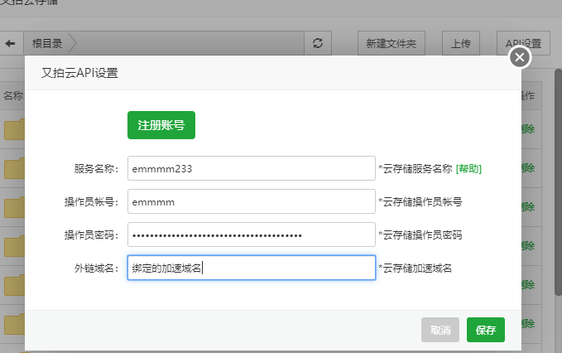562x353 pixels.
Task: Click the bottom-most folder icon in the list
Action: click(14, 323)
